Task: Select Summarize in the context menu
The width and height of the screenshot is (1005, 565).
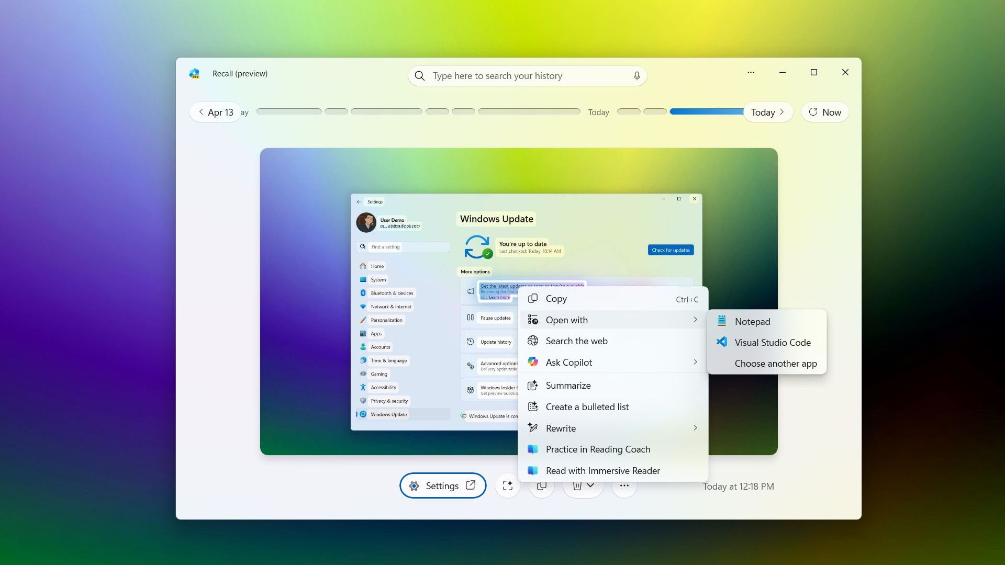Action: [x=568, y=386]
